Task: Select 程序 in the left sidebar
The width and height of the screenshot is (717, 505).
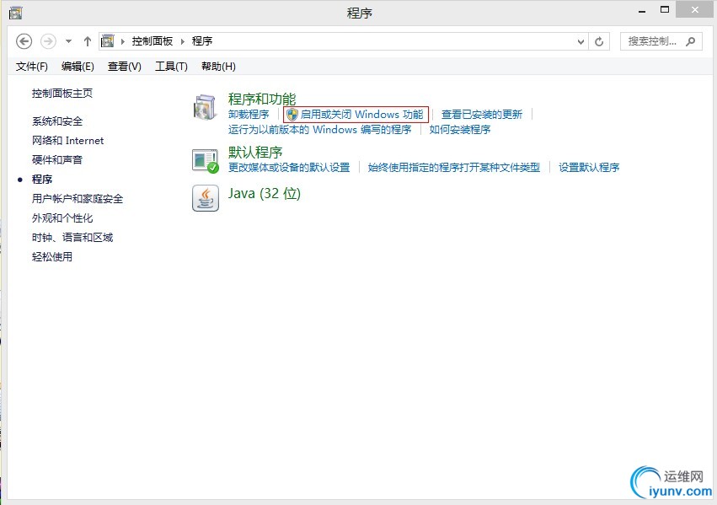Action: pyautogui.click(x=42, y=180)
